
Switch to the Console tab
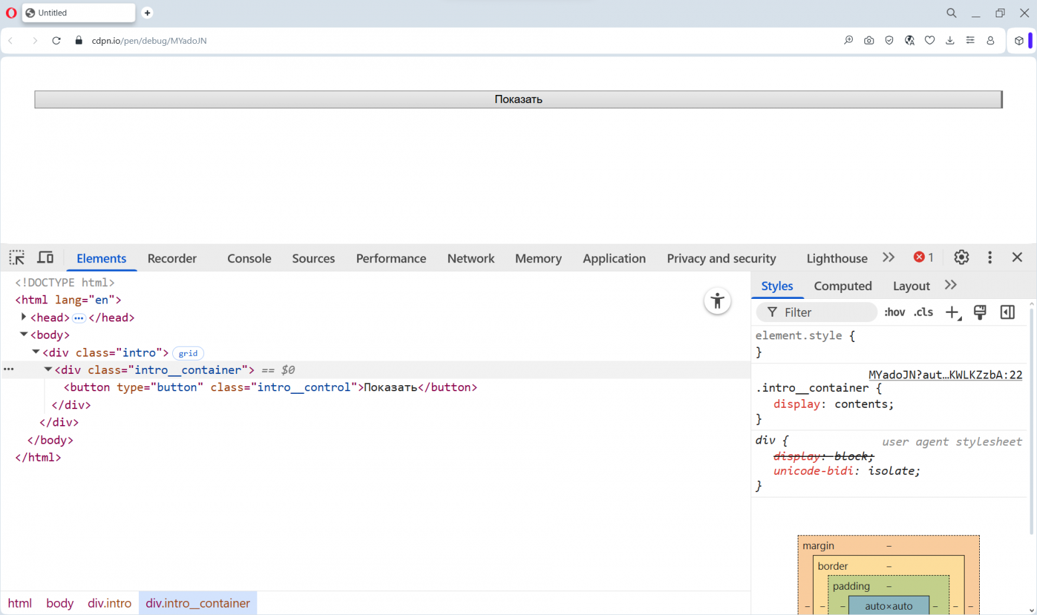point(249,258)
